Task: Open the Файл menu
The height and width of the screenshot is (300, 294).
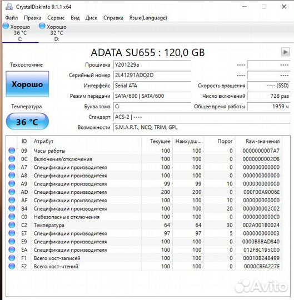Action: click(x=12, y=18)
